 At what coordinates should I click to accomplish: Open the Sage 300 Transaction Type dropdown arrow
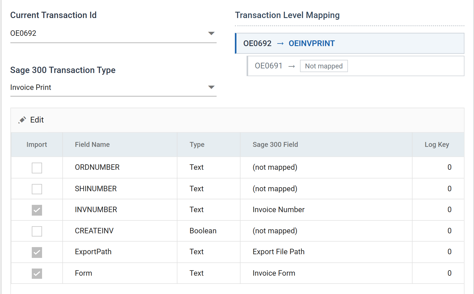pyautogui.click(x=211, y=87)
